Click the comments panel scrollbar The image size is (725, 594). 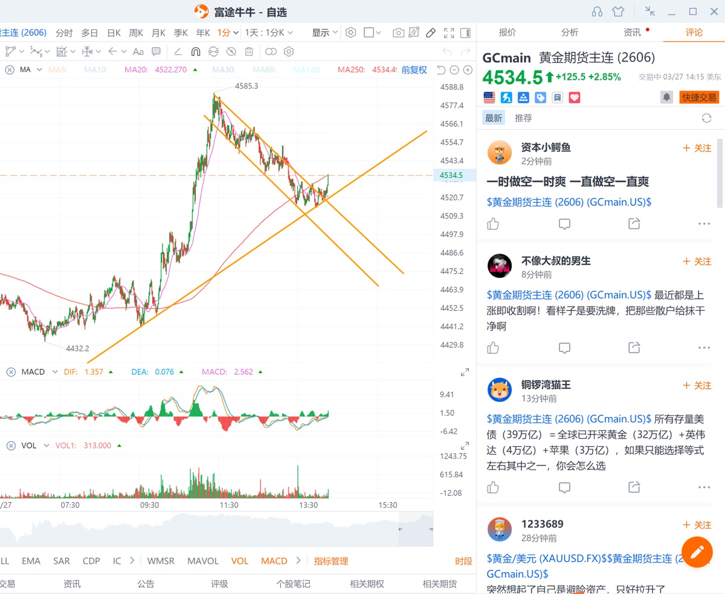click(x=720, y=172)
